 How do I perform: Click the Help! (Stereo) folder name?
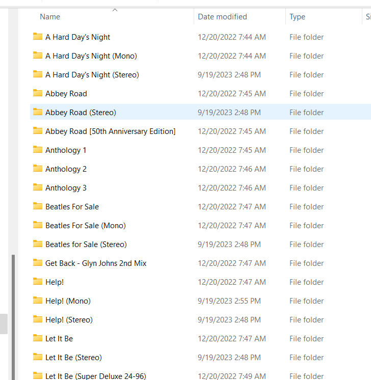69,320
